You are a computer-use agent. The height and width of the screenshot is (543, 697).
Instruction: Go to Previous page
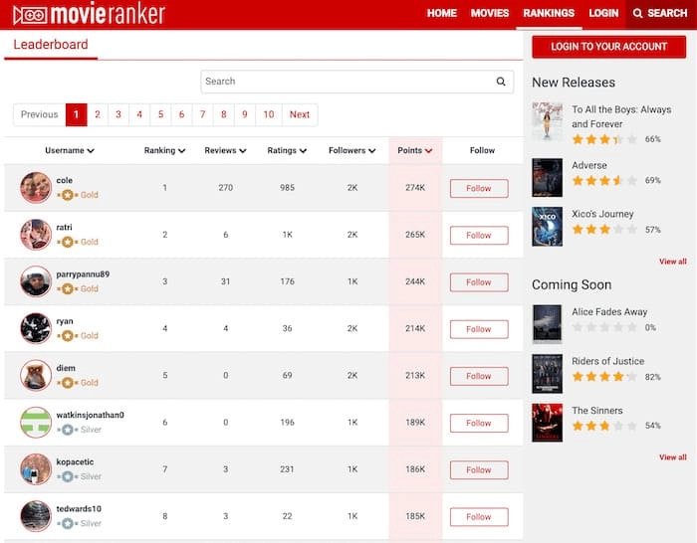coord(40,114)
